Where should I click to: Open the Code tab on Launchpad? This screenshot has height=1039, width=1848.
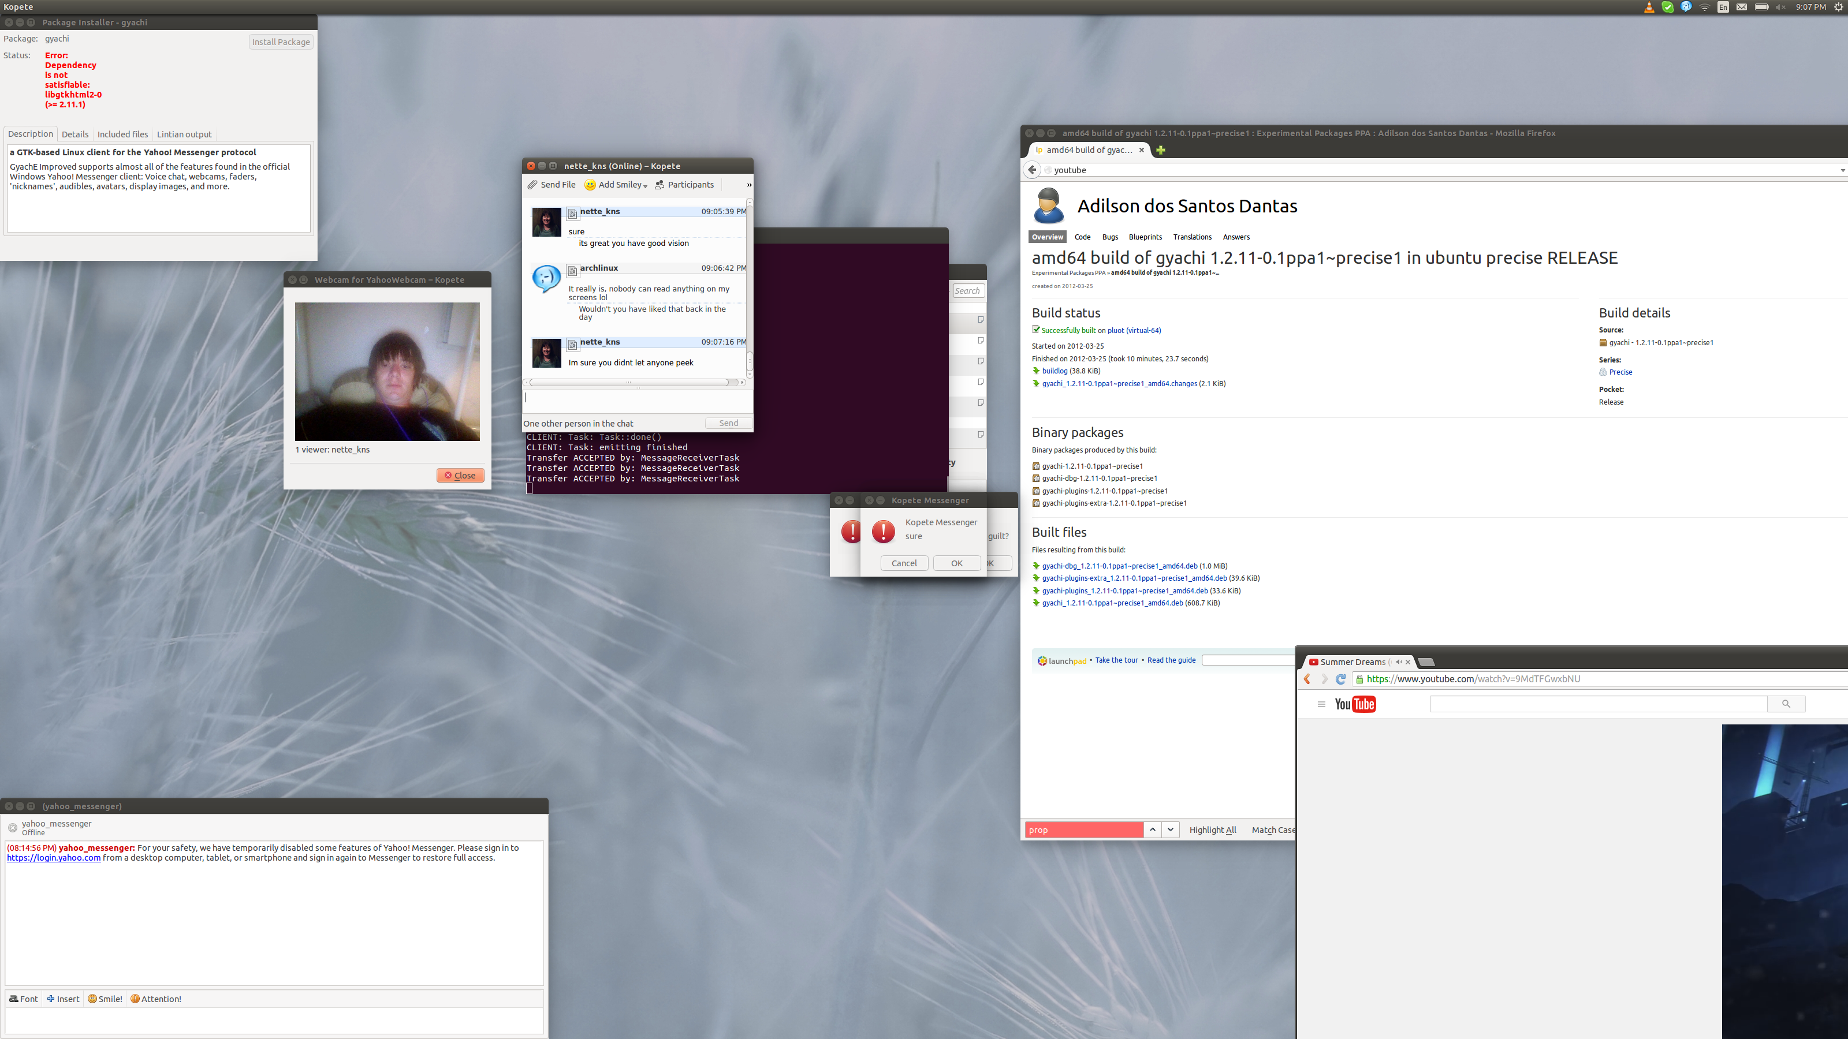[1083, 237]
